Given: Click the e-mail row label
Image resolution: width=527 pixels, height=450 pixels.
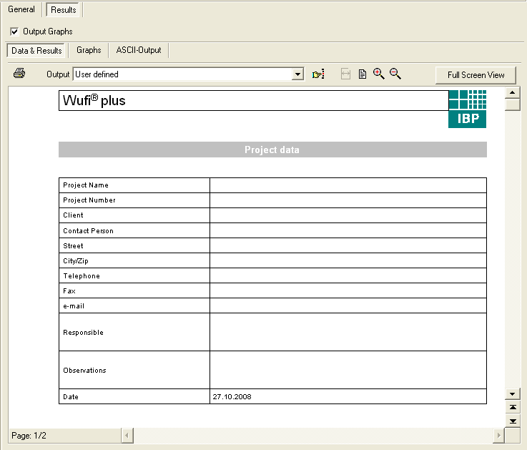Looking at the screenshot, I should (74, 306).
